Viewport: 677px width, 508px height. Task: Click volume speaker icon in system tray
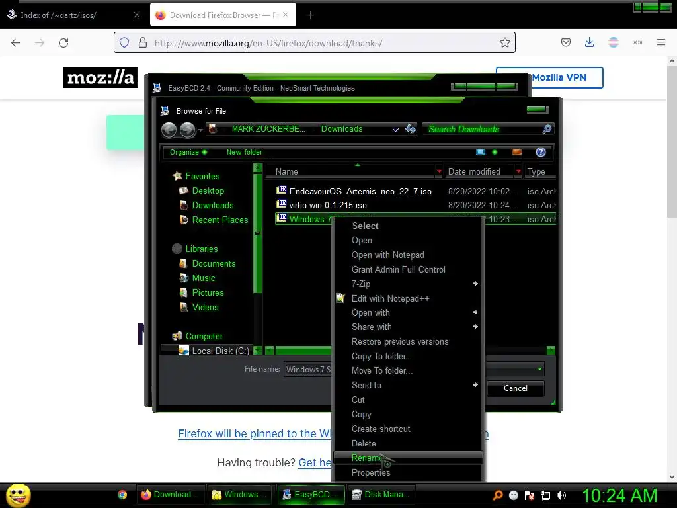point(561,495)
